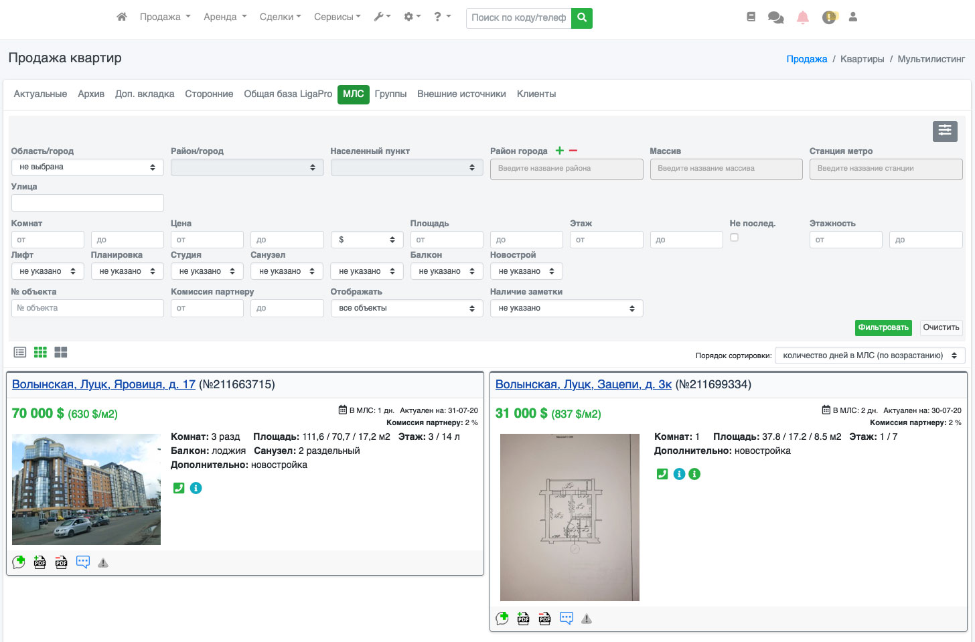Open the Область/город dropdown
Screen dimensions: 975x642
pyautogui.click(x=87, y=167)
